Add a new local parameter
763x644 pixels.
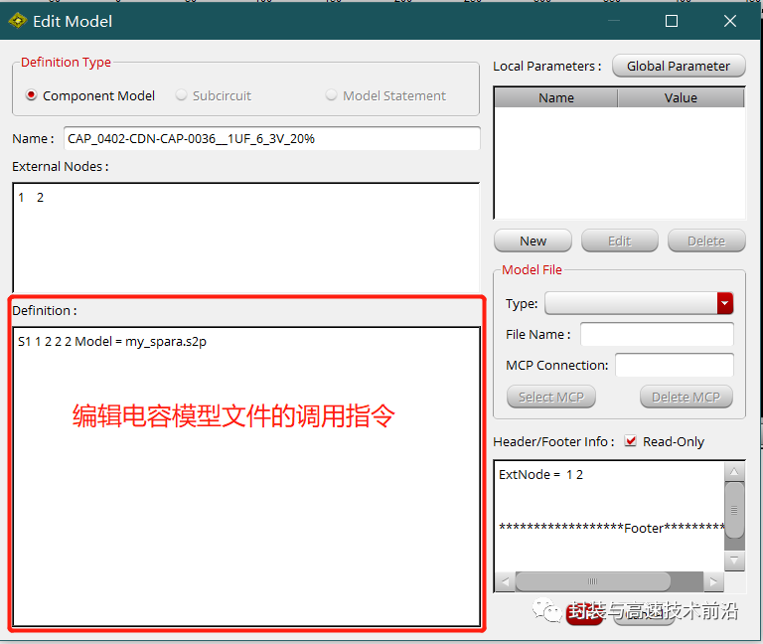coord(533,241)
